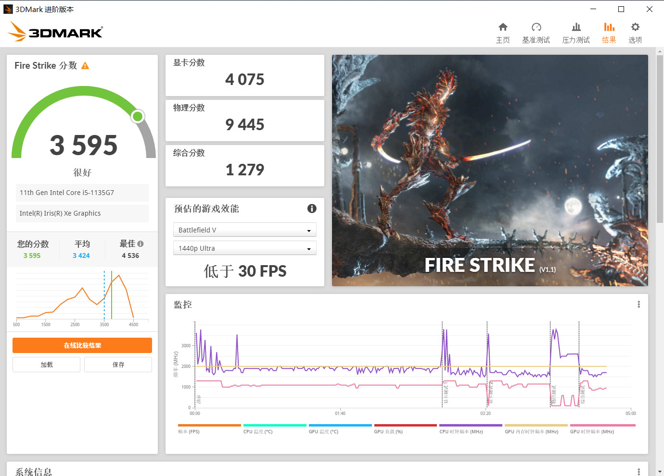Toggle the CPU 时钟频率 (MHz) legend item
Screen dimensions: 664x476
point(471,429)
